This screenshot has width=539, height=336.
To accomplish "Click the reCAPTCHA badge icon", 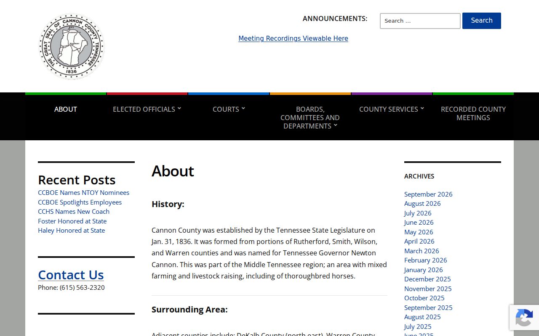I will [524, 318].
